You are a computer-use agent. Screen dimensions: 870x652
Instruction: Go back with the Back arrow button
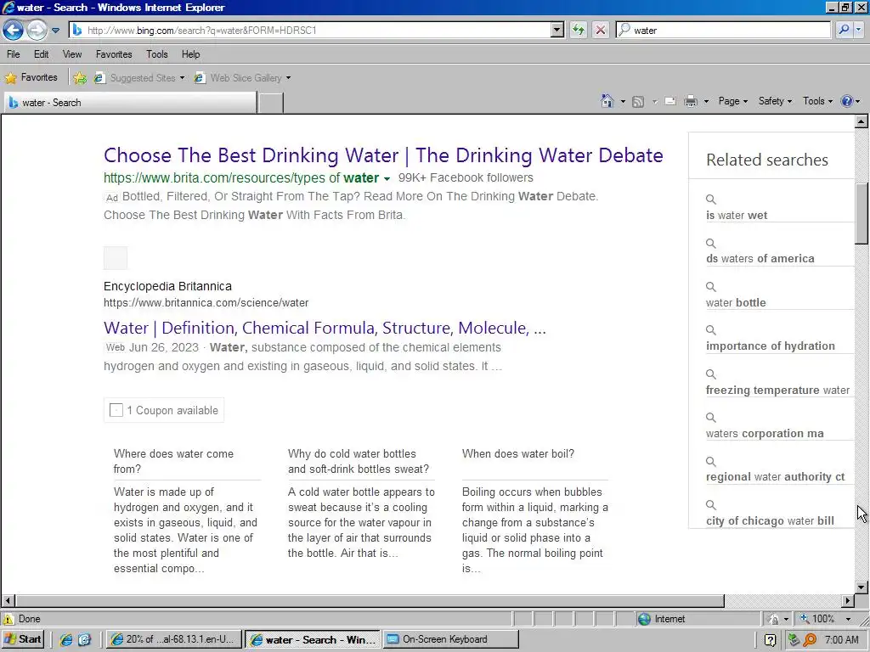(x=14, y=30)
